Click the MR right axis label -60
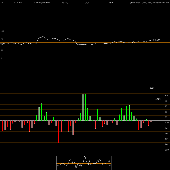 coord(166,139)
